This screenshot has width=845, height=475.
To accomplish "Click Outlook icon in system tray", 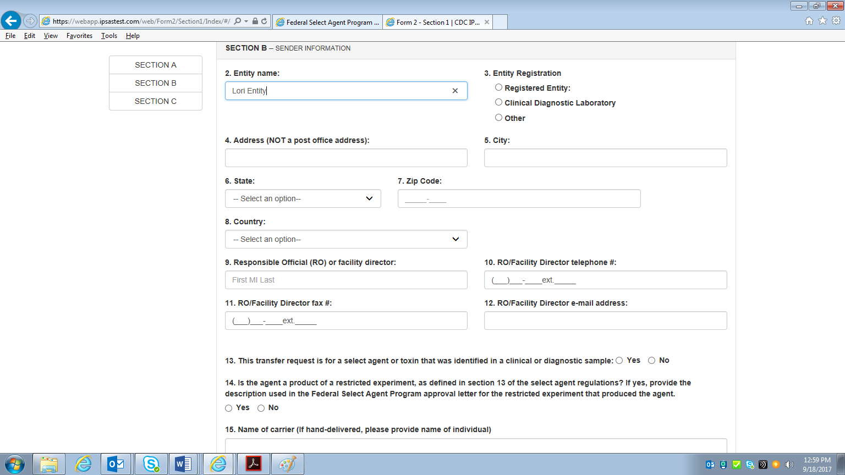I will [710, 465].
